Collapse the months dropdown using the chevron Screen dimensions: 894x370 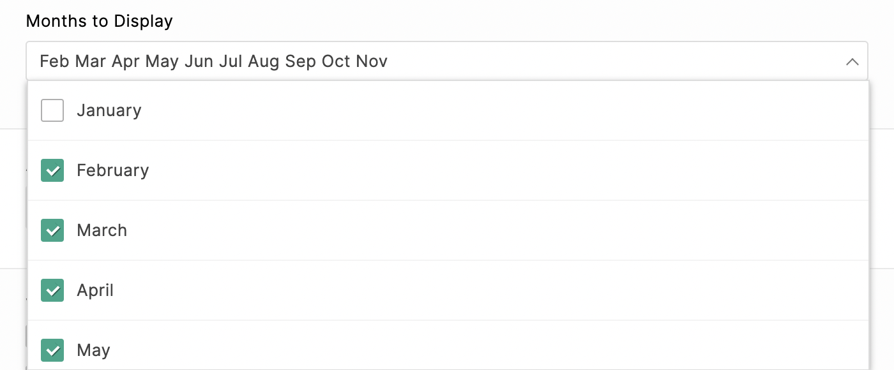852,62
